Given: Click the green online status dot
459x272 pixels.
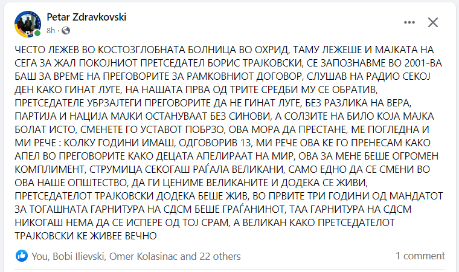Looking at the screenshot, I should point(37,33).
